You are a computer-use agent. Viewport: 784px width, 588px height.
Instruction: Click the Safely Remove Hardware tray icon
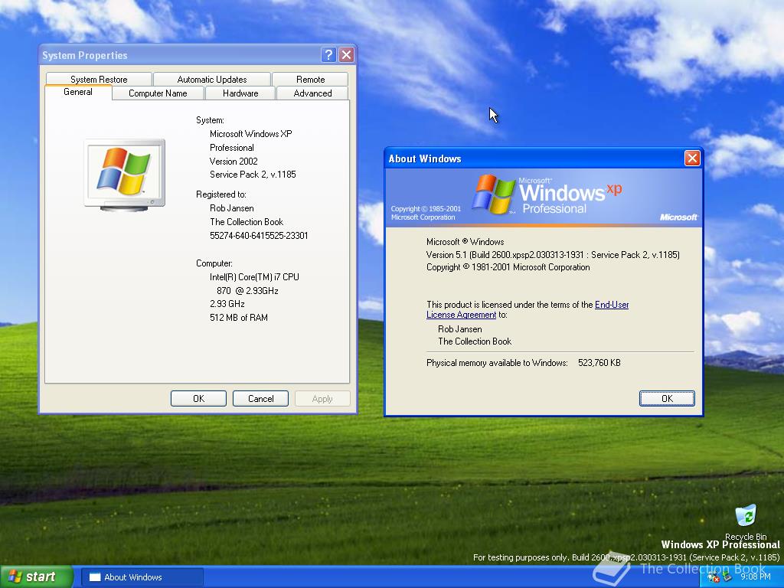point(727,577)
